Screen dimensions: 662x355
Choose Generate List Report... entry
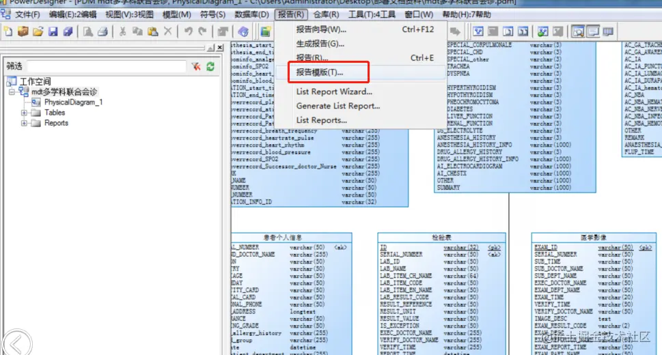[361, 106]
